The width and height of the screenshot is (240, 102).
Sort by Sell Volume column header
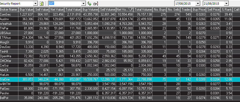click(x=107, y=10)
